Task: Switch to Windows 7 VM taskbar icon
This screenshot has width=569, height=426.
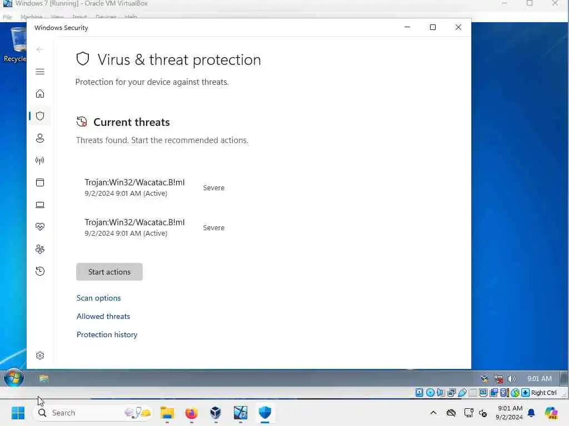Action: point(240,413)
